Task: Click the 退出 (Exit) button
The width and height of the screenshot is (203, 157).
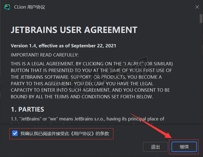Action: (x=155, y=147)
